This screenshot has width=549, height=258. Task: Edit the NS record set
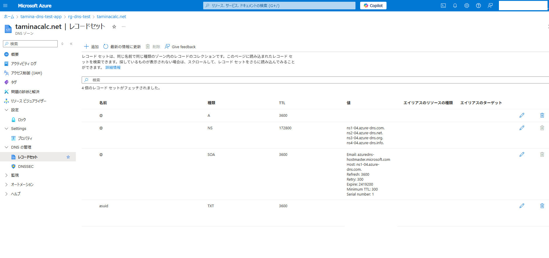(x=522, y=128)
